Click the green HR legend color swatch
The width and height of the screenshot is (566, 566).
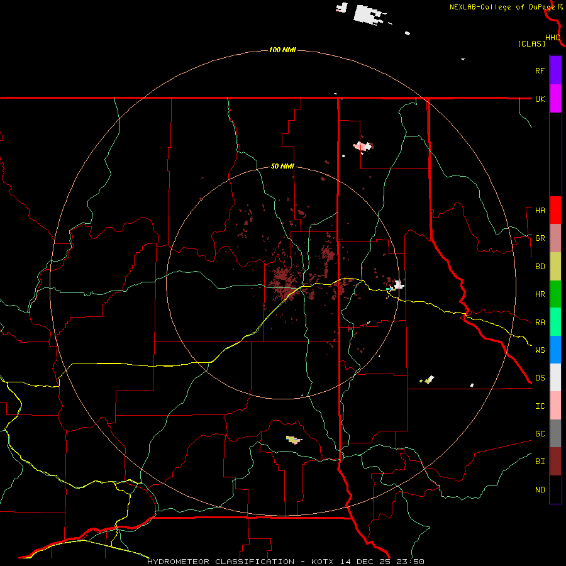click(555, 294)
